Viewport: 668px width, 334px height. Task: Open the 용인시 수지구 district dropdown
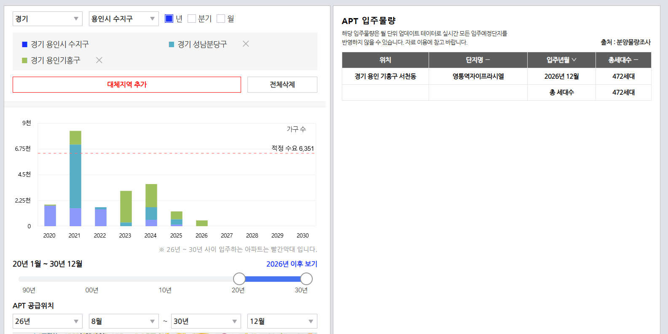click(124, 19)
